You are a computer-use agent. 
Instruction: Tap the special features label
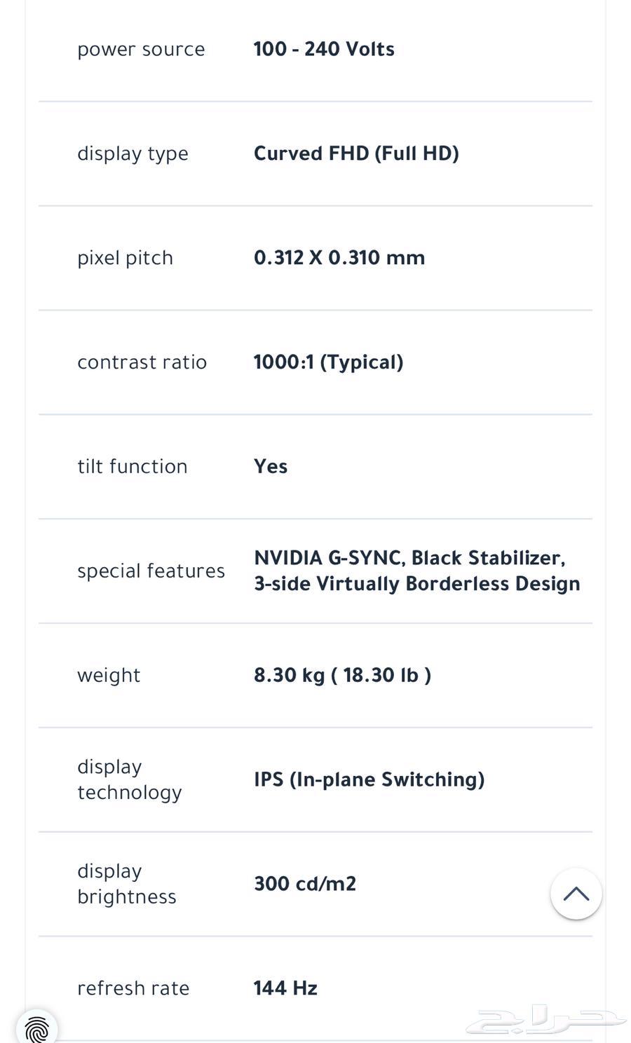151,571
